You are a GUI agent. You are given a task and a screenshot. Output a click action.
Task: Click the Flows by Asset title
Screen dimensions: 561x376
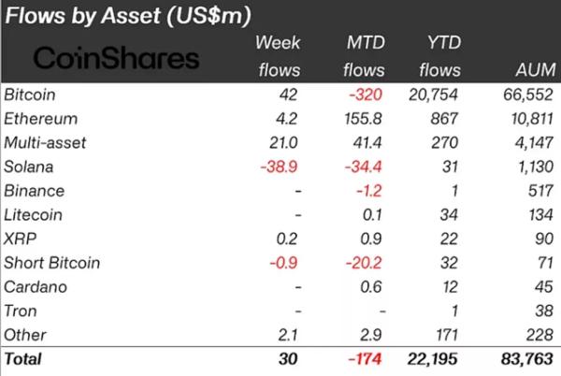click(x=128, y=16)
